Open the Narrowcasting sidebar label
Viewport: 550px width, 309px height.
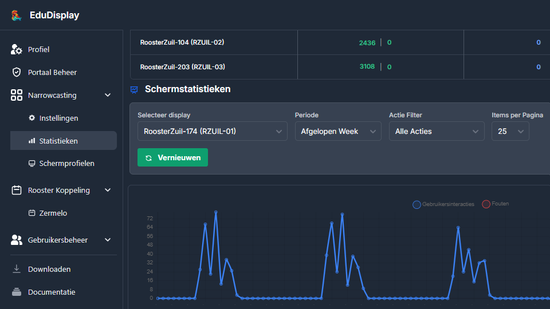[52, 96]
